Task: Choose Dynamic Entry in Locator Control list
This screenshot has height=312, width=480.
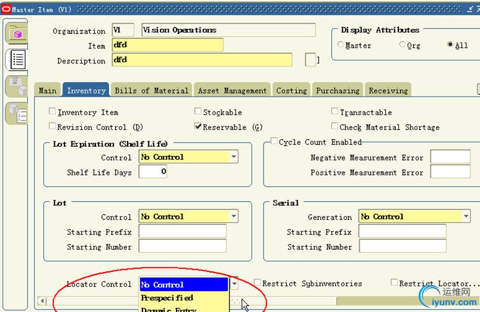Action: pos(184,308)
